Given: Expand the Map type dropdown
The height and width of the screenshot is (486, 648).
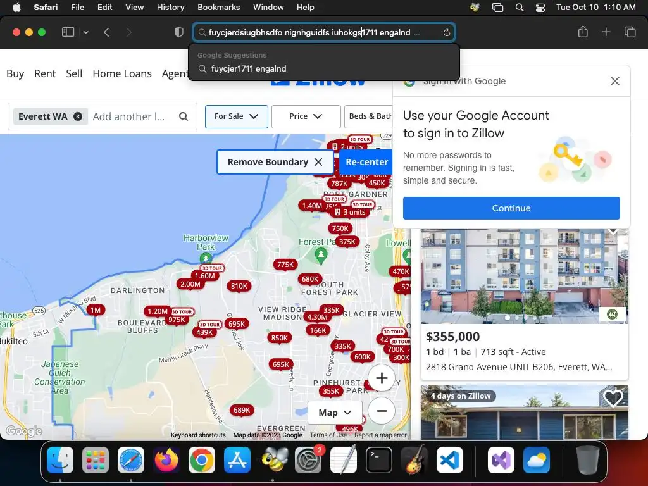Looking at the screenshot, I should (x=335, y=413).
